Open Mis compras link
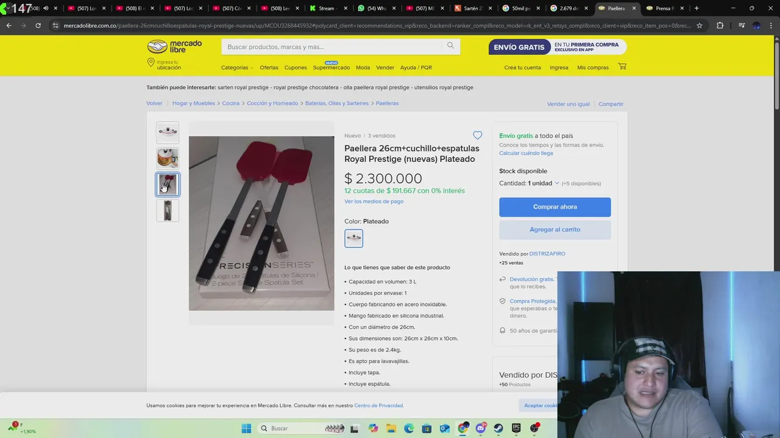This screenshot has height=438, width=780. pyautogui.click(x=593, y=68)
